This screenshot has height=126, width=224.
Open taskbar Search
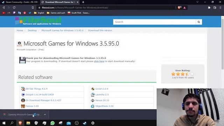pos(12,123)
